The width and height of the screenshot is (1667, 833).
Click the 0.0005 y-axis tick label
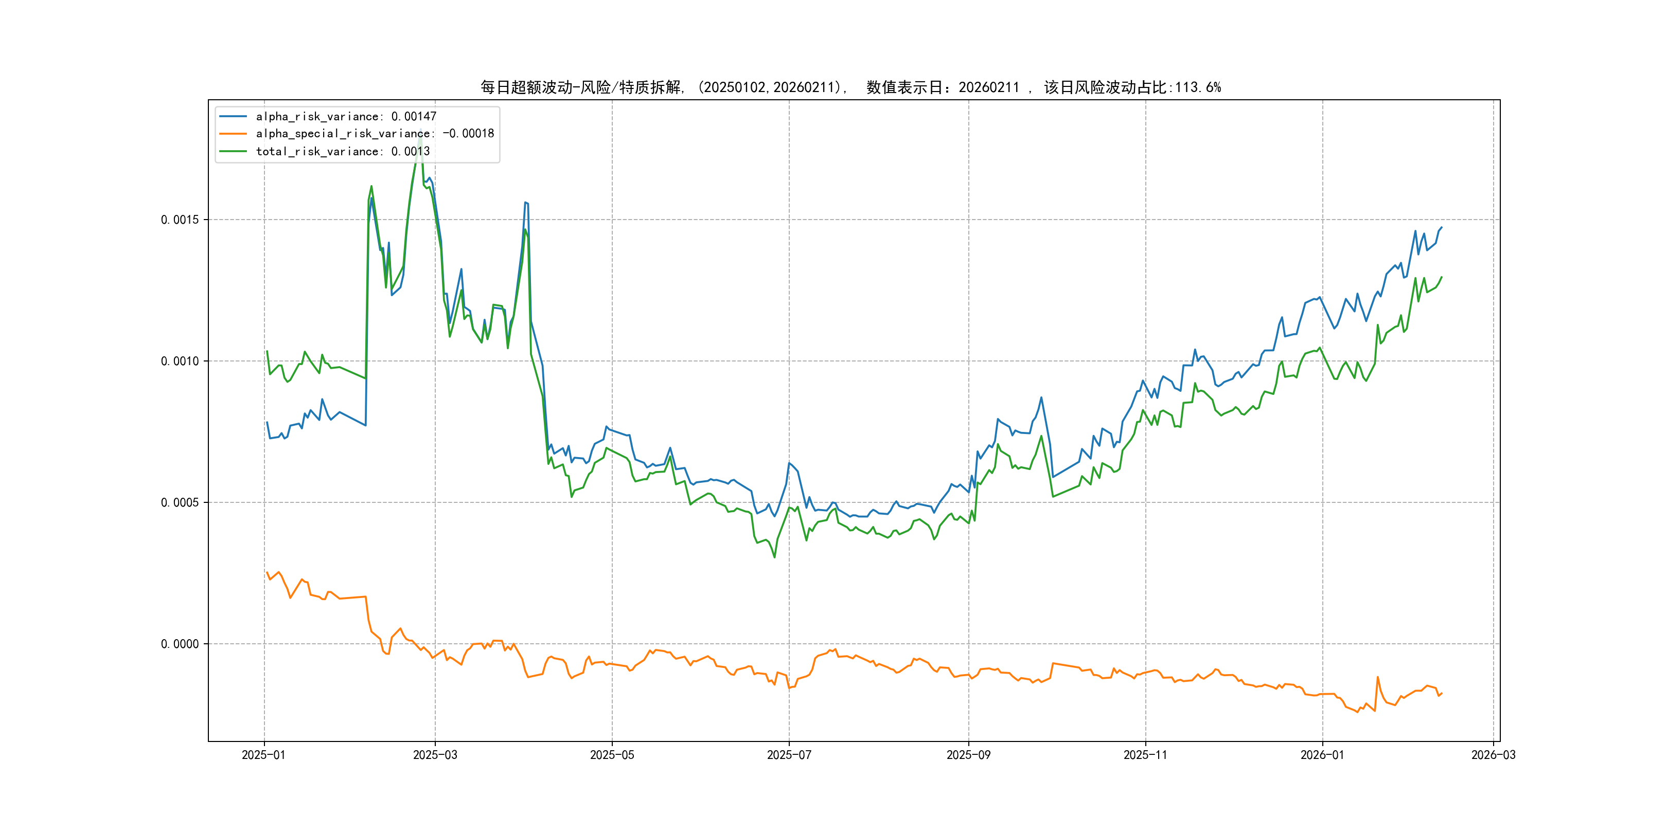point(179,502)
